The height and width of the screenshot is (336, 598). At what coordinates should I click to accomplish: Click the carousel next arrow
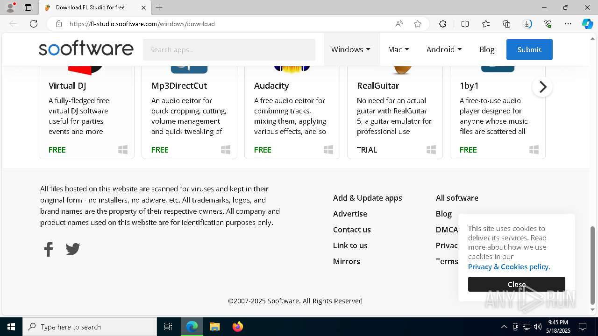click(x=542, y=87)
